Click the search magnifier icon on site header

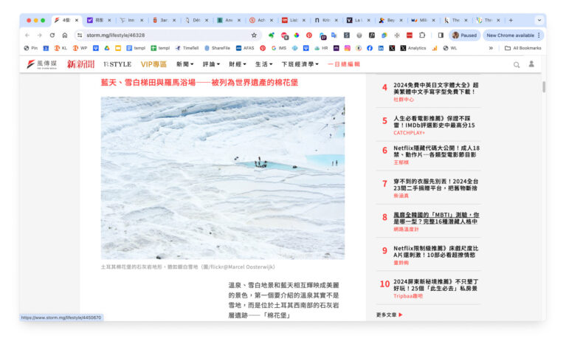tap(517, 65)
